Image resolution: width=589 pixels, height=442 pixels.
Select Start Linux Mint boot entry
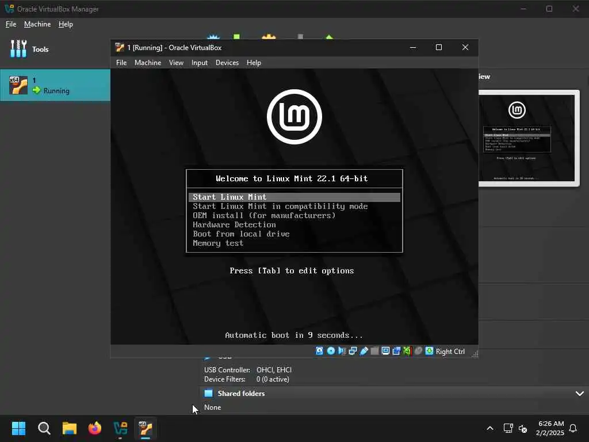click(x=294, y=197)
